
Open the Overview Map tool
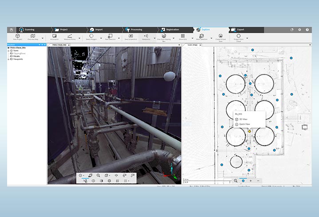pyautogui.click(x=33, y=36)
